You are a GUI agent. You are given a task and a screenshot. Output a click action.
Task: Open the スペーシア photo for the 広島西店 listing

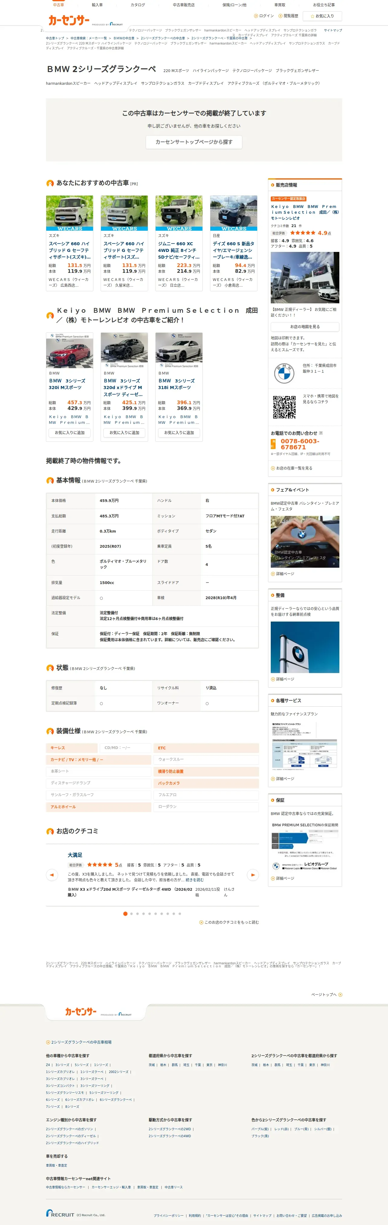click(70, 213)
